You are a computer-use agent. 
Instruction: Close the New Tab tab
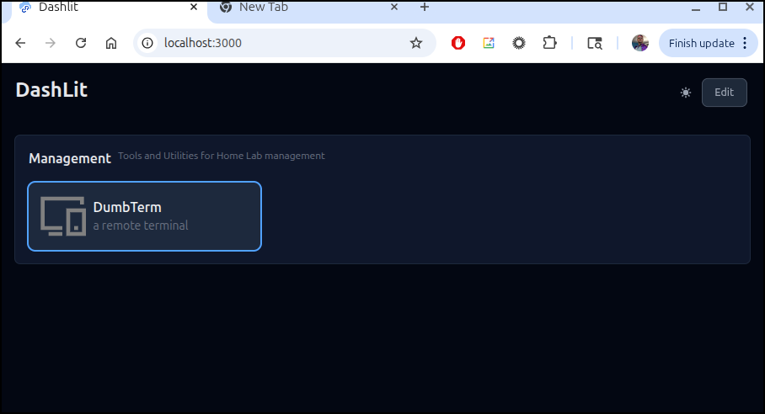393,8
